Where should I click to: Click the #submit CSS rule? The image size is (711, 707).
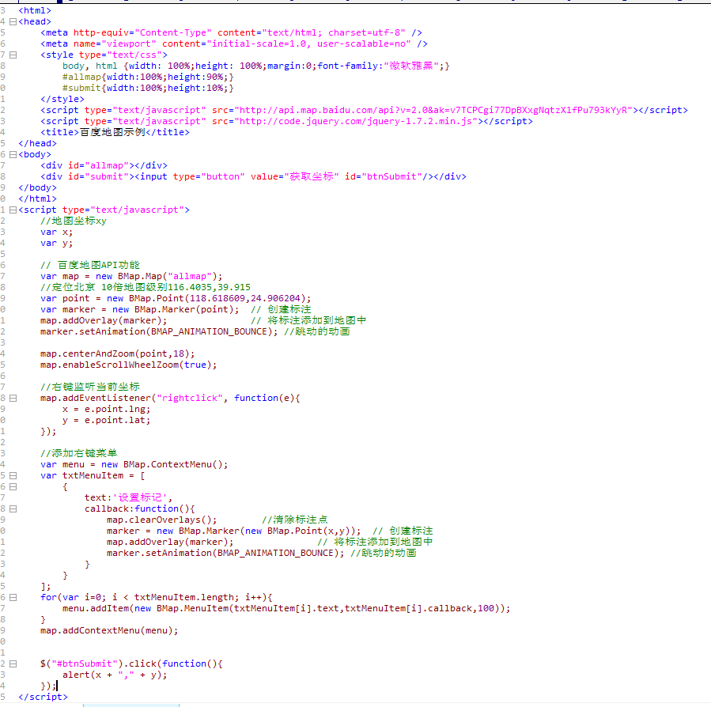[148, 88]
